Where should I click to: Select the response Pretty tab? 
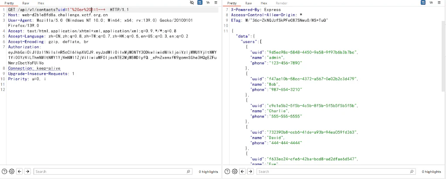232,3
